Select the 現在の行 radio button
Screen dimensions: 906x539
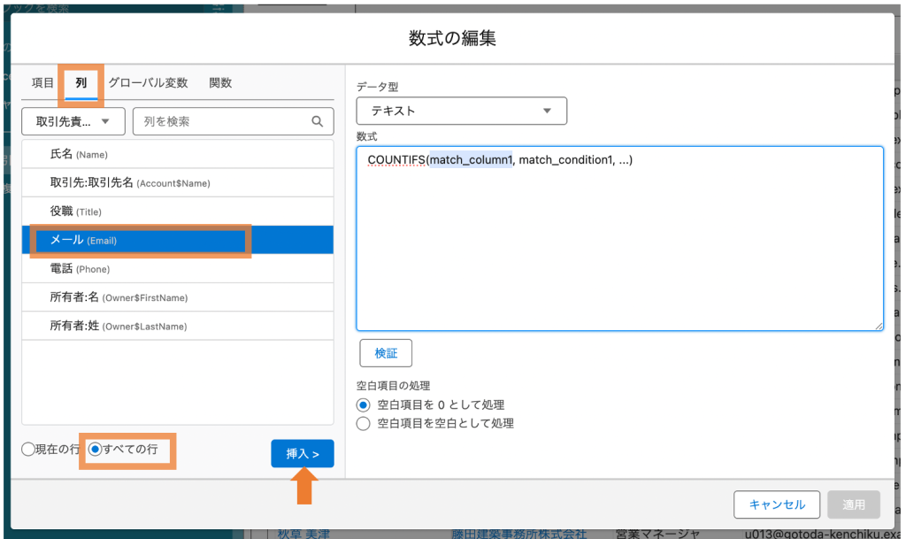click(28, 450)
